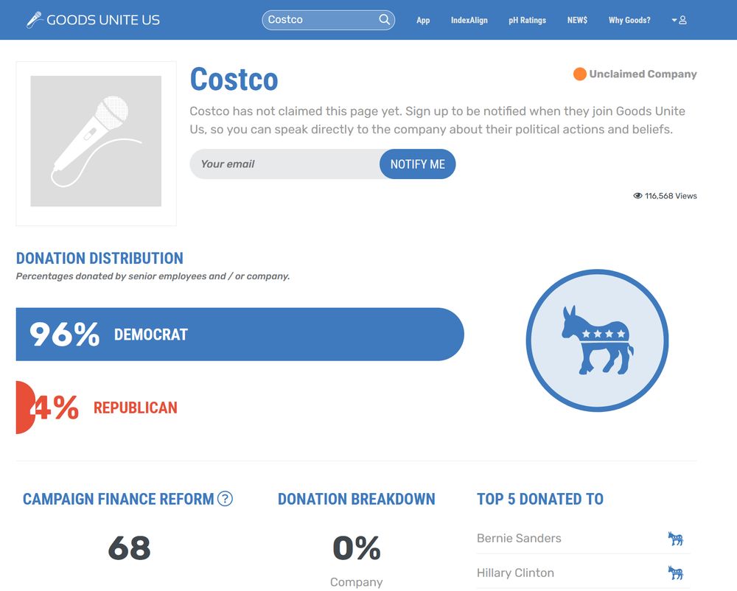Click the orange Unclaimed Company dot

[x=579, y=74]
